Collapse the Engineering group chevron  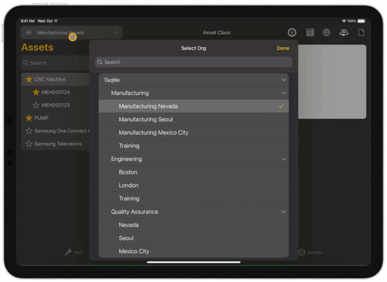283,159
